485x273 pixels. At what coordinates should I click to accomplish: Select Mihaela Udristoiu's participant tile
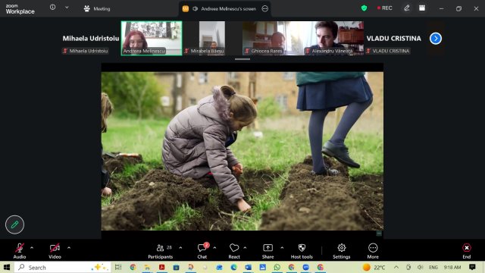click(90, 39)
